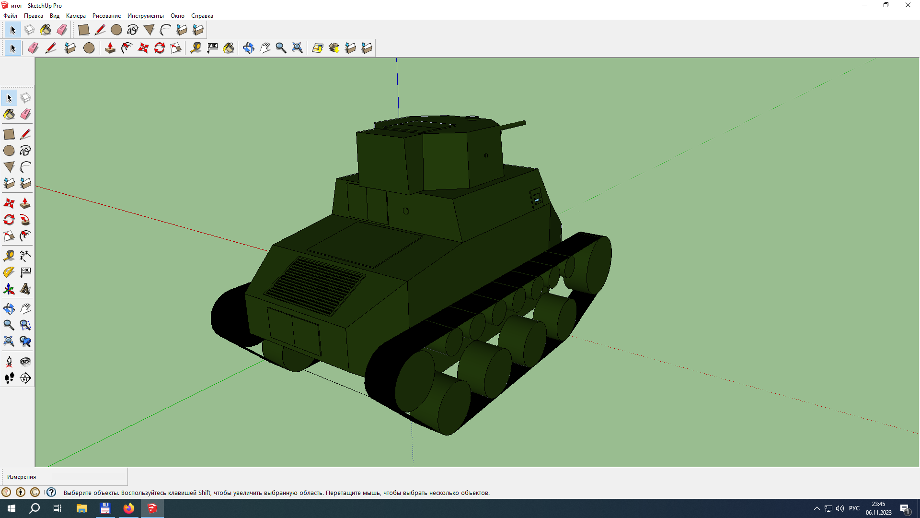
Task: Click the Previous view tool
Action: [x=25, y=341]
